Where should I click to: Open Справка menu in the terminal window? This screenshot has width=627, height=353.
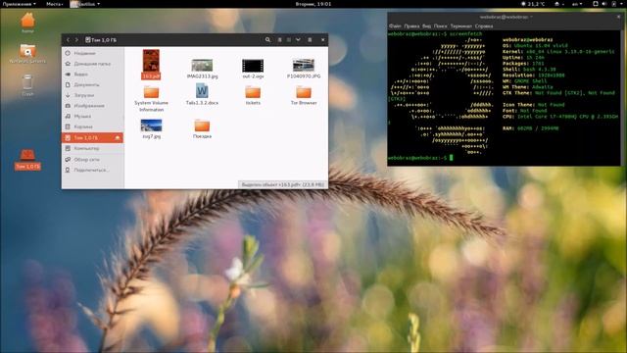pyautogui.click(x=484, y=26)
